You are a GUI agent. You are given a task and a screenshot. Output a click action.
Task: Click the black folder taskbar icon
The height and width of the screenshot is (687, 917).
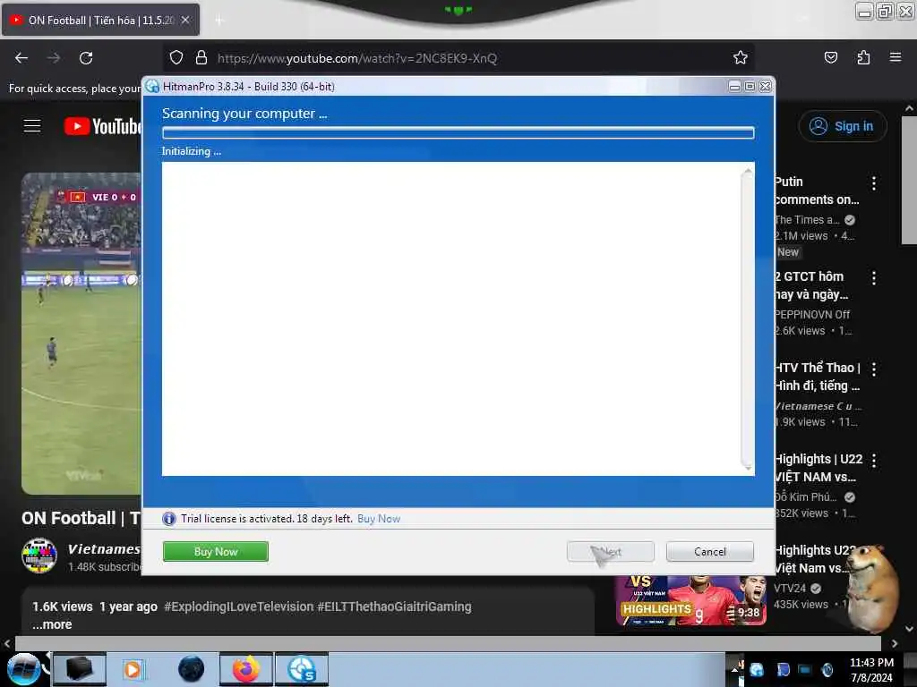pyautogui.click(x=80, y=669)
